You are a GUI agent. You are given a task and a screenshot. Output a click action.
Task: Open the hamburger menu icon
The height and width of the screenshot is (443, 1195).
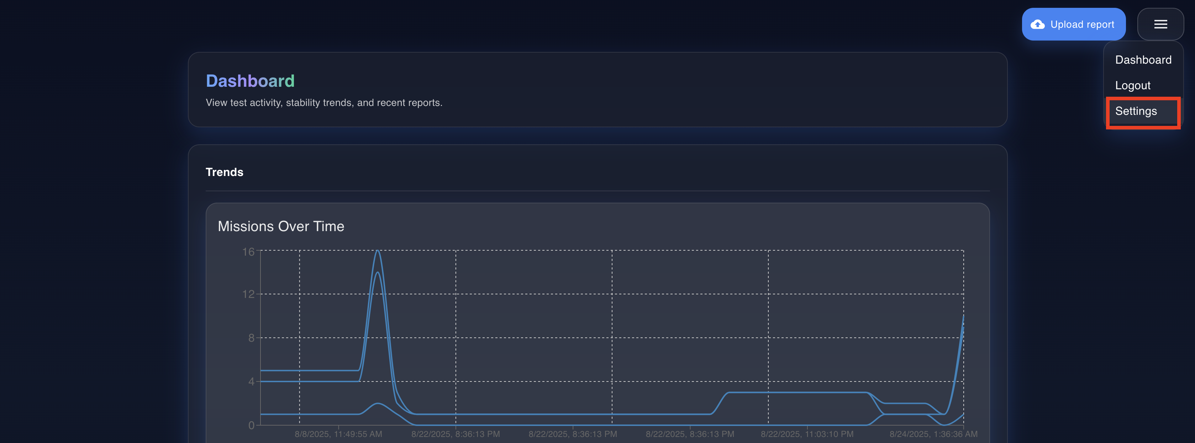[x=1160, y=25]
